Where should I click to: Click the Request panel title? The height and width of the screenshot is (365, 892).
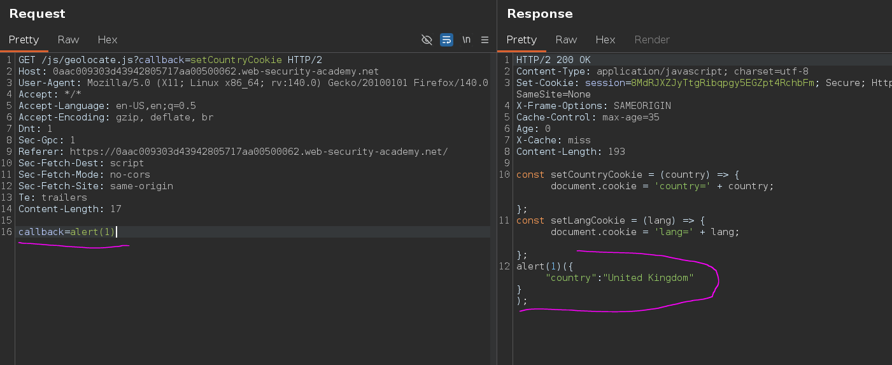(x=37, y=13)
